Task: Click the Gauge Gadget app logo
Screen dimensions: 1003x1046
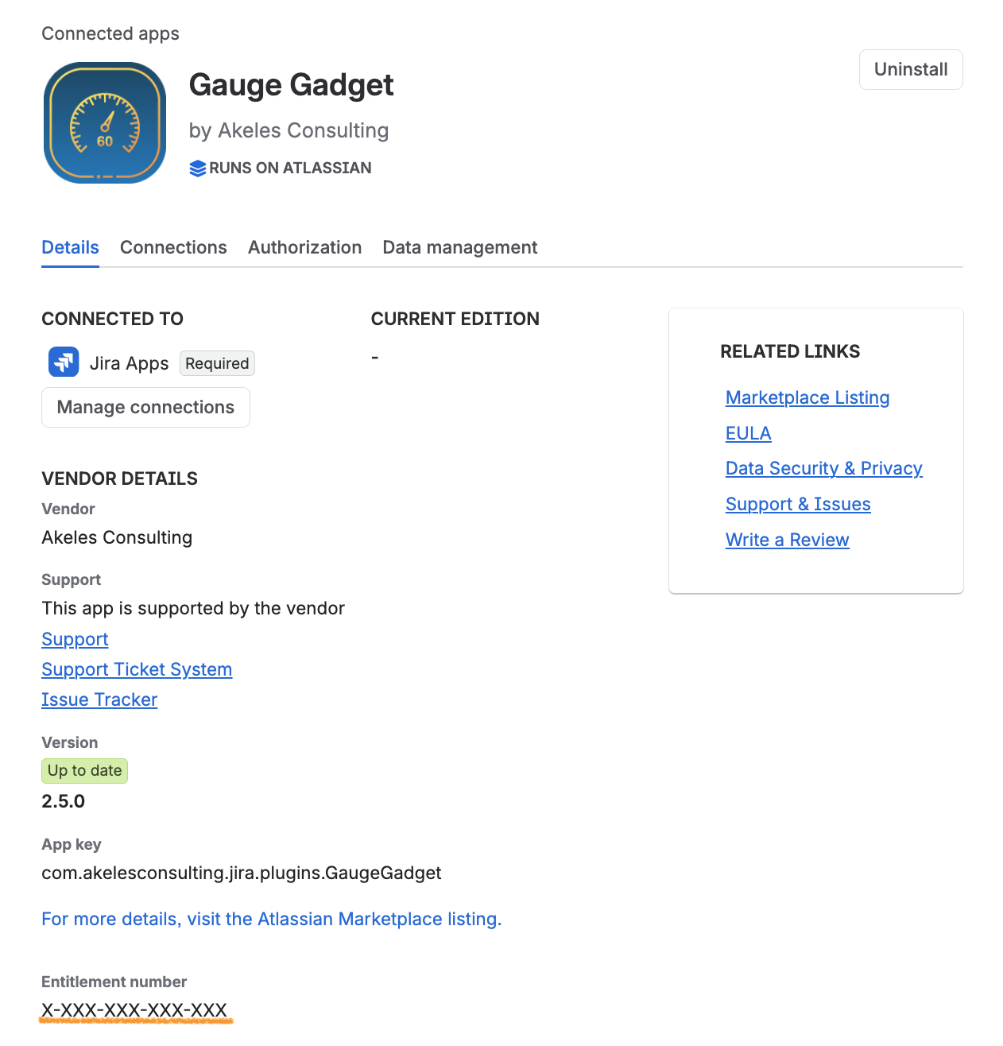Action: [x=105, y=123]
